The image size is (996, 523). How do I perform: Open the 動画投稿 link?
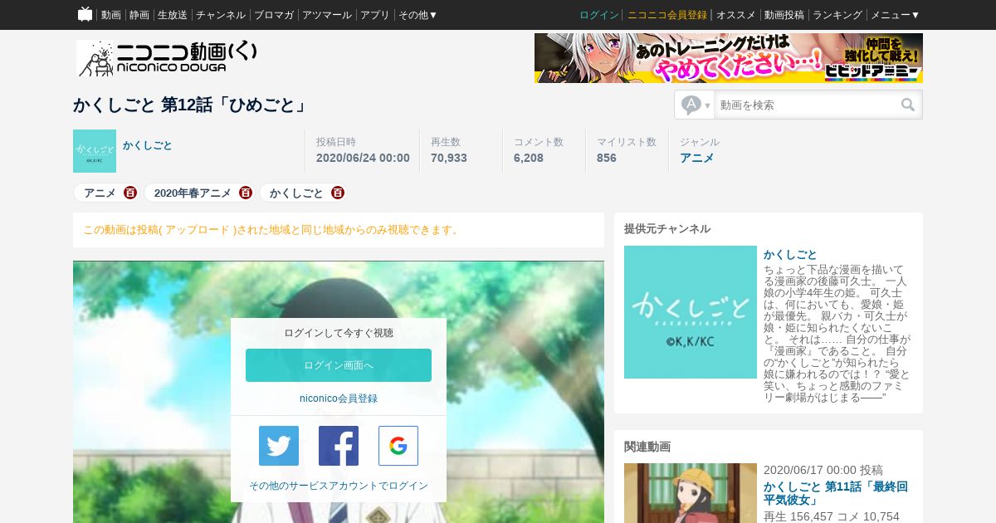784,15
